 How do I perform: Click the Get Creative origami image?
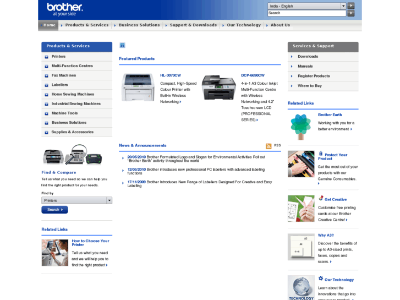pos(301,209)
